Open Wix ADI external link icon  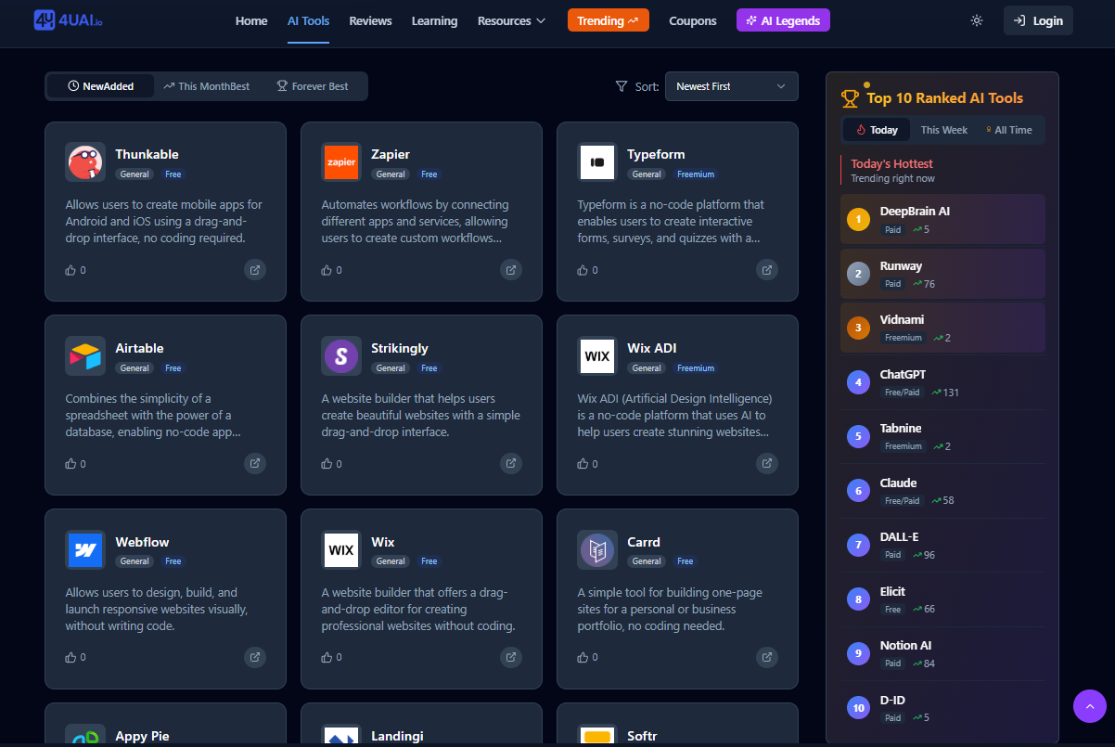coord(767,463)
